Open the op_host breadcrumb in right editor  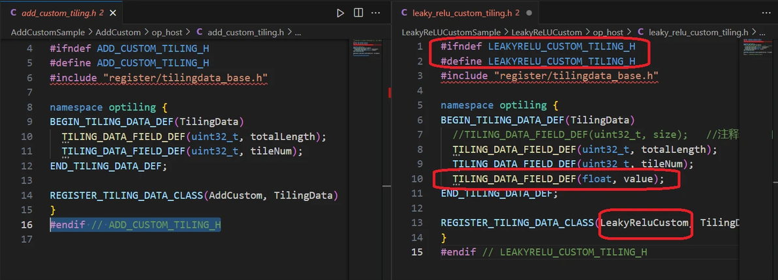[608, 32]
